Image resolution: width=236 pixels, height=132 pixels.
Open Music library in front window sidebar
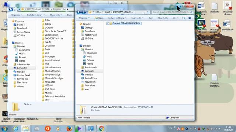(88, 56)
